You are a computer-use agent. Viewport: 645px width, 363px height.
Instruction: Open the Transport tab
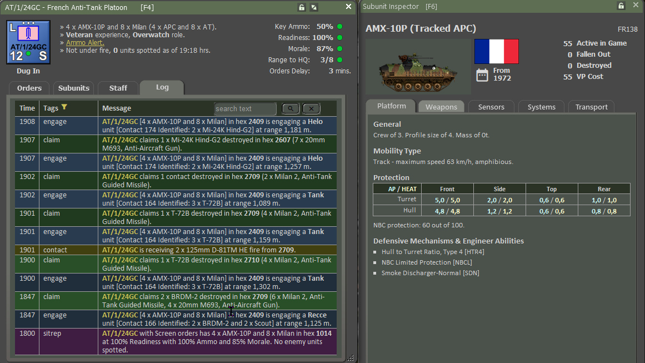[591, 107]
